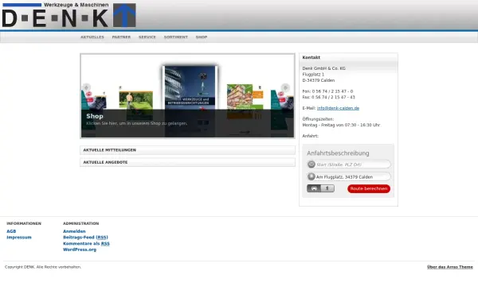478x298 pixels.
Task: Click the 'Fon: 0 56 74 / 2 15 47 - 0' phone text
Action: [x=327, y=91]
